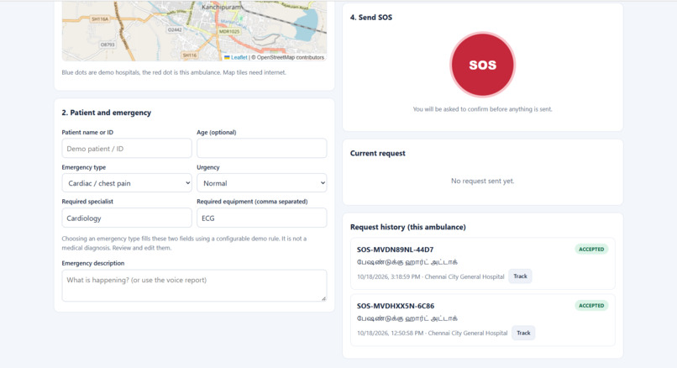This screenshot has height=368, width=677.
Task: Click timestamp '10/18/2026, 12:50:58 PM' entry
Action: (x=391, y=334)
